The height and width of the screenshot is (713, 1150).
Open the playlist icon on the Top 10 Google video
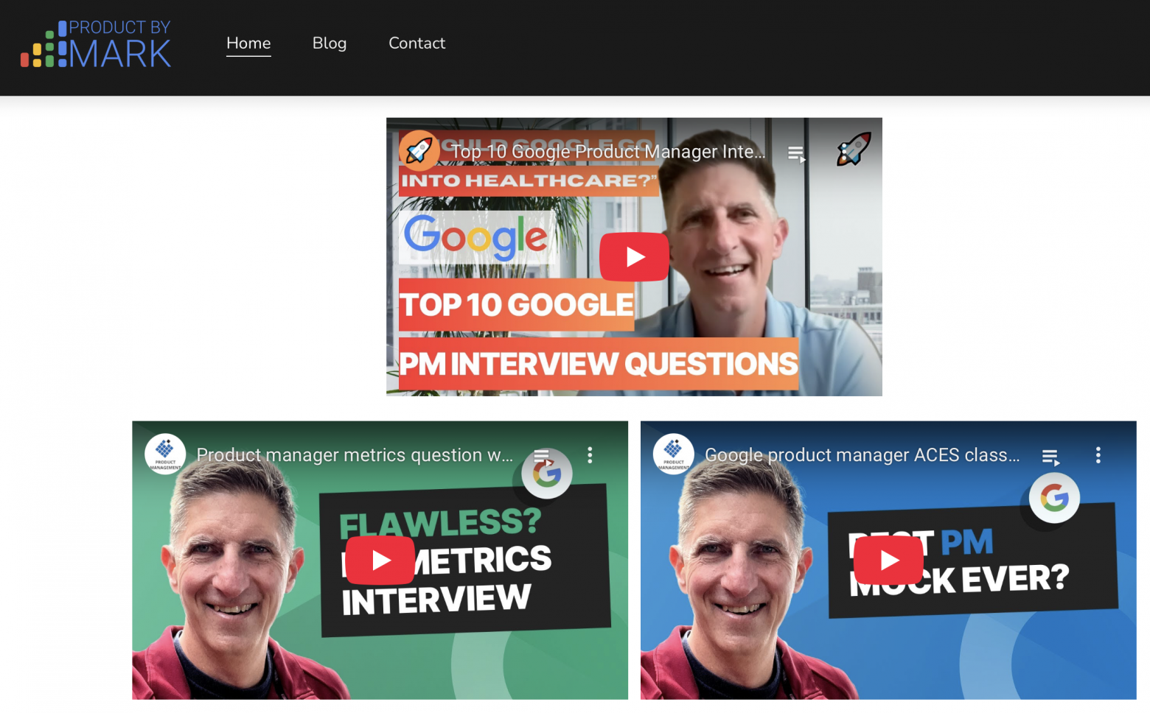click(796, 153)
